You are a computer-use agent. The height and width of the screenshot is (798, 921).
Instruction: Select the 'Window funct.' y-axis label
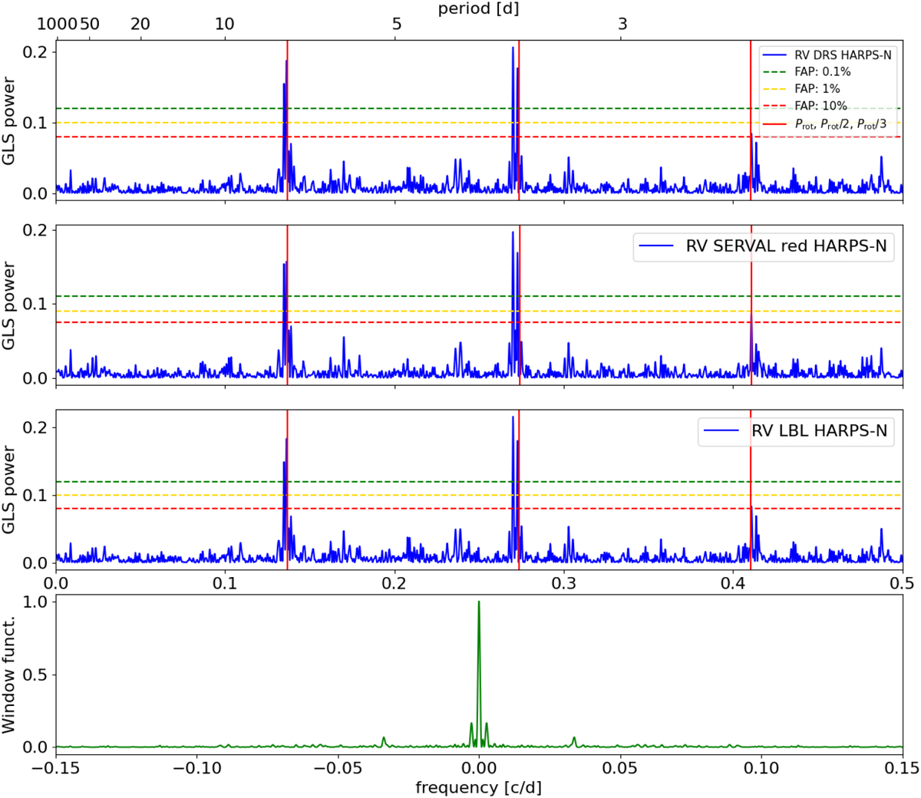9,674
